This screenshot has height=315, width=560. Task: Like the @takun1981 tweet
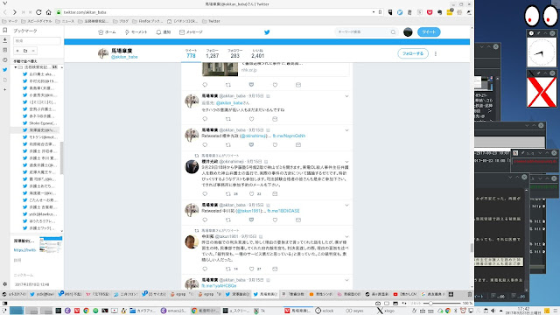click(x=251, y=269)
